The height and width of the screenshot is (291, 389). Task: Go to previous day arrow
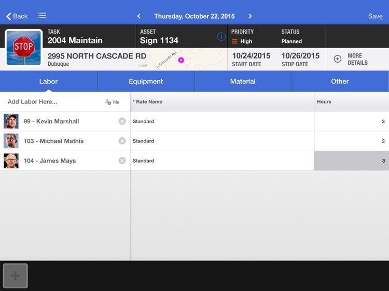[138, 16]
